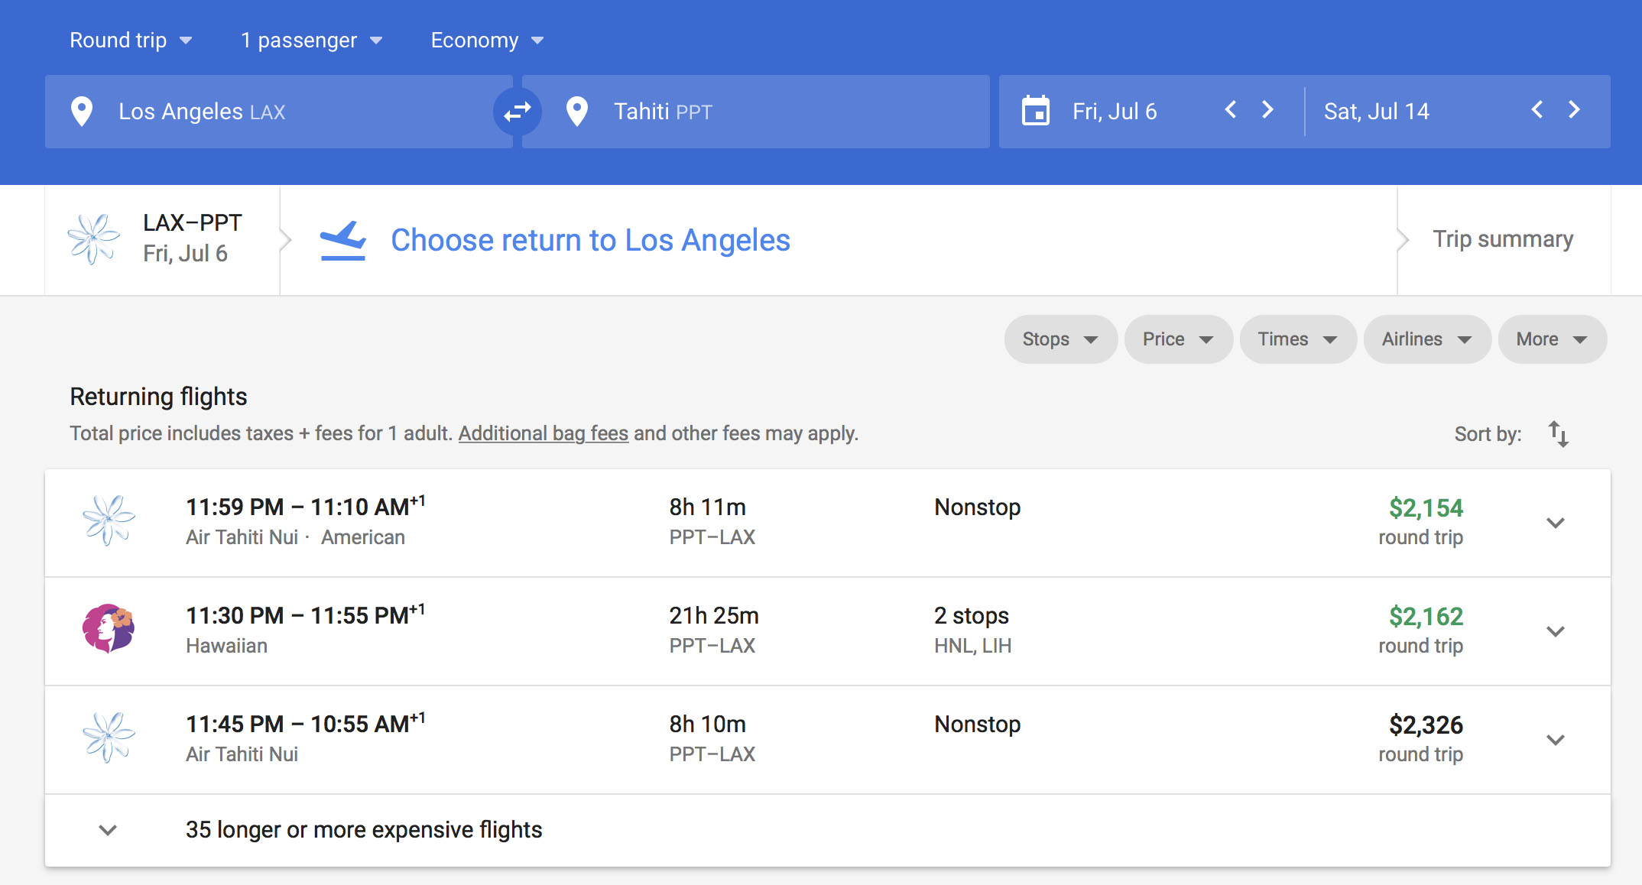Swap origin and destination airports
The height and width of the screenshot is (885, 1642).
tap(518, 112)
